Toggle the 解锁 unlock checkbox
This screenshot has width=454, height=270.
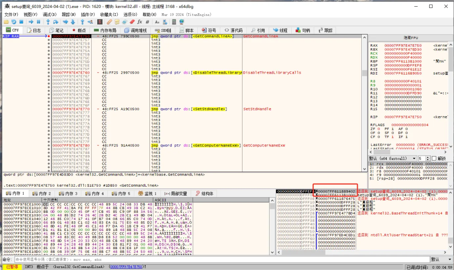[434, 158]
